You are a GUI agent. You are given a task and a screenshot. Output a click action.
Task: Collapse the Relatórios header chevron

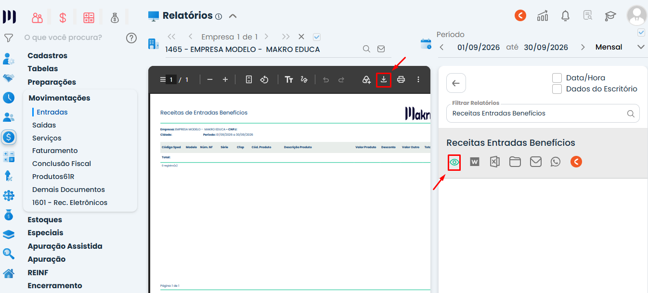[233, 16]
